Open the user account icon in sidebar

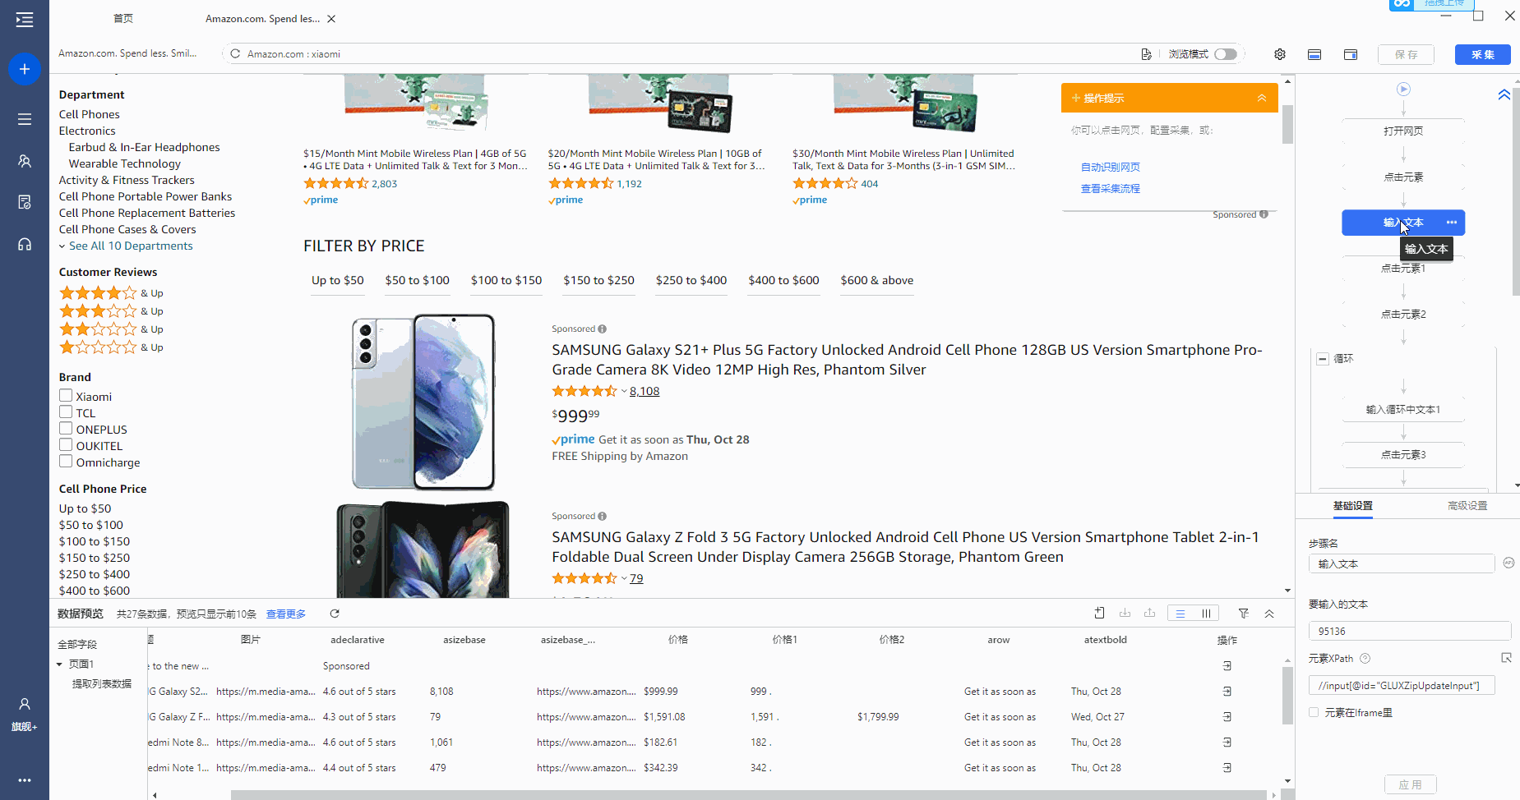click(x=25, y=704)
